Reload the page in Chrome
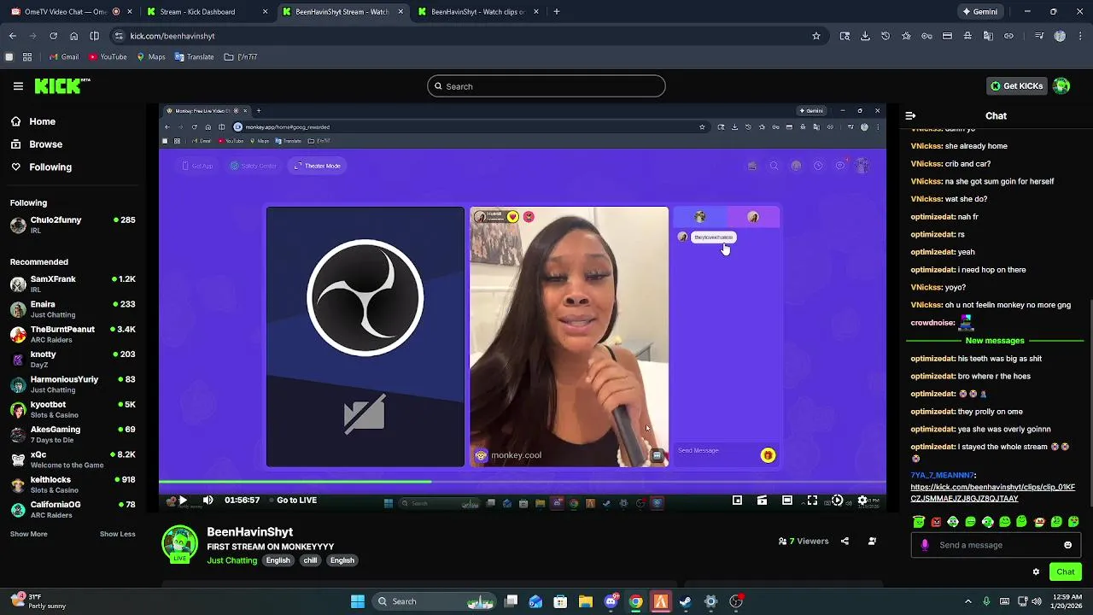This screenshot has width=1093, height=615. tap(53, 36)
